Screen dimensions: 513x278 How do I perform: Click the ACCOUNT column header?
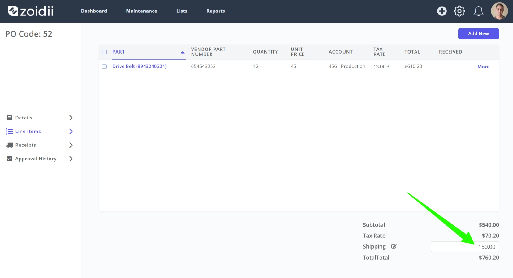(x=341, y=52)
